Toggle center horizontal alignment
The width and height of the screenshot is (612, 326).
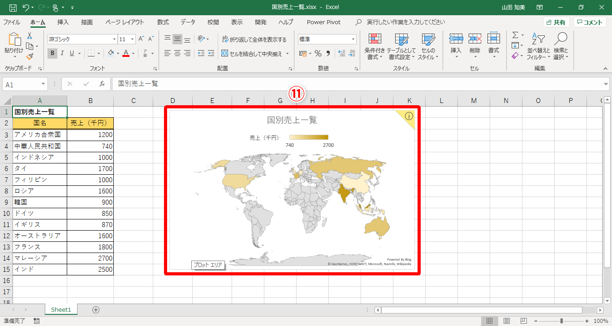177,53
